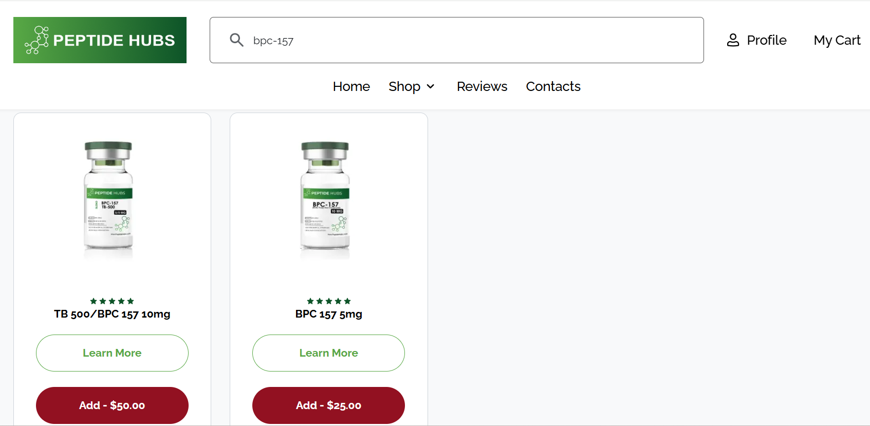The width and height of the screenshot is (870, 426).
Task: Open the BPC 157 5mg product title
Action: click(328, 314)
